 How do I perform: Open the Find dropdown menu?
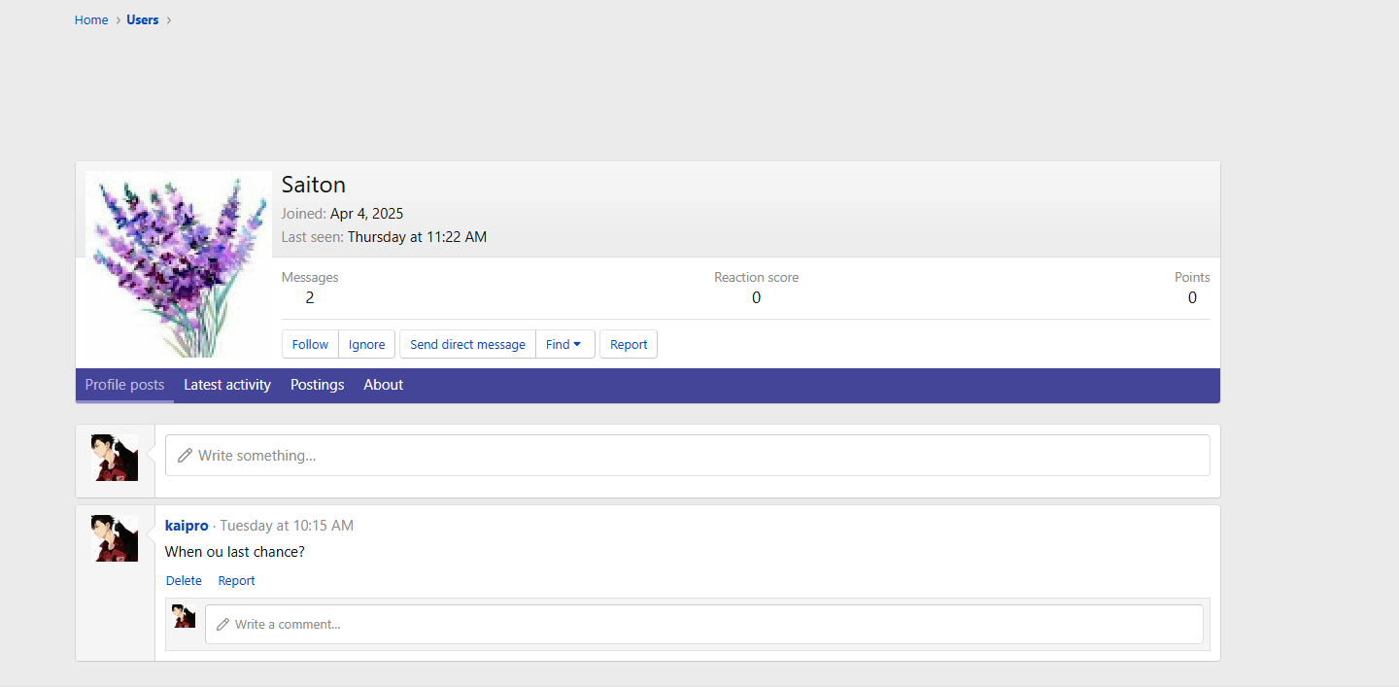(564, 344)
